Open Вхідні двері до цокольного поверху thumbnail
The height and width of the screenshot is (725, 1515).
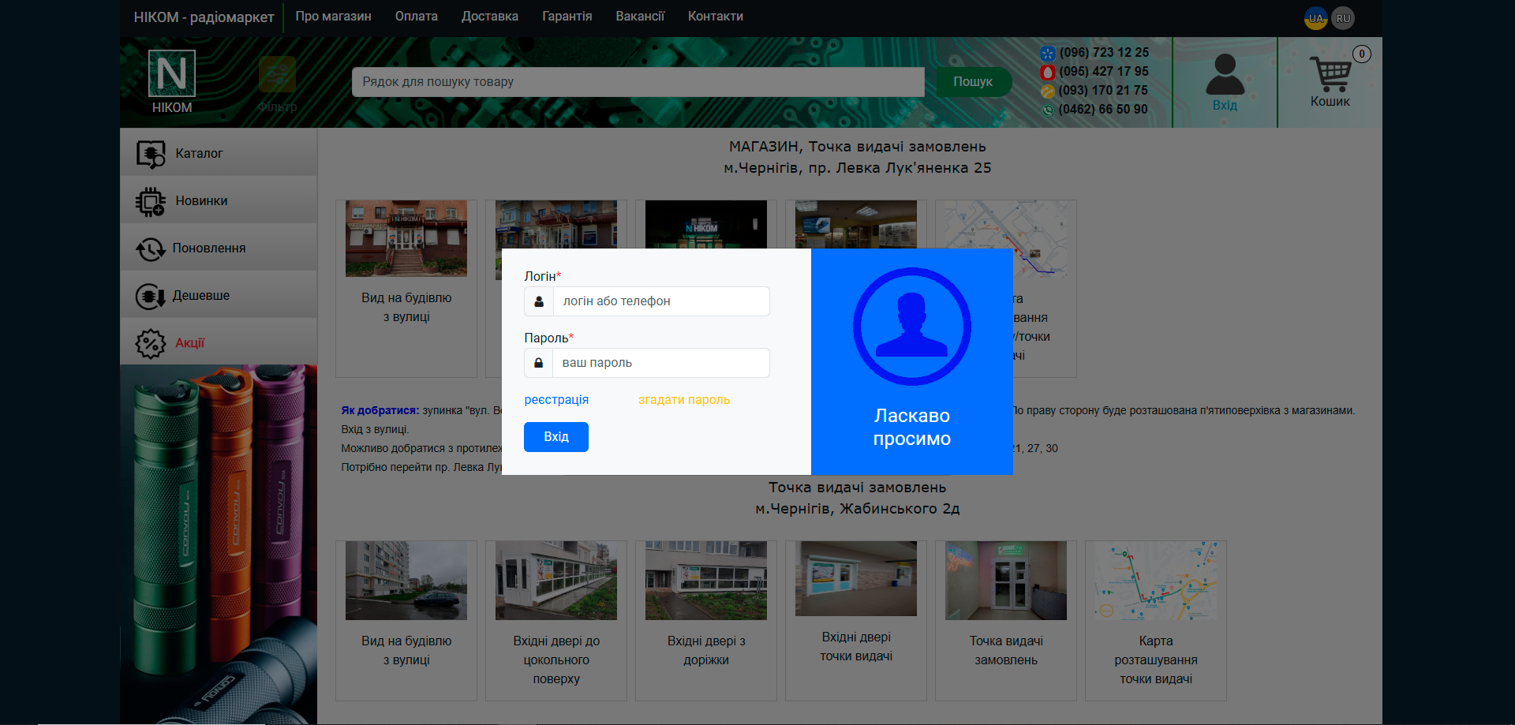[x=556, y=581]
